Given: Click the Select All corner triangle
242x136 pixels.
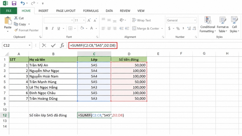Looking at the screenshot, I should (x=7, y=54).
